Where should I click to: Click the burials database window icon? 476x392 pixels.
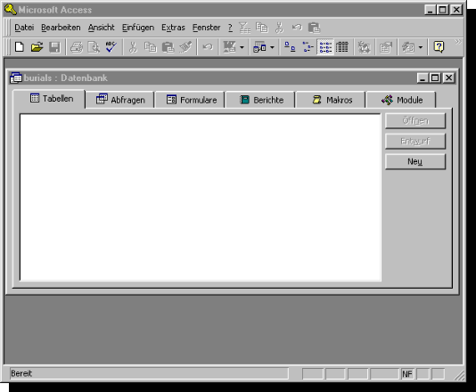point(16,78)
